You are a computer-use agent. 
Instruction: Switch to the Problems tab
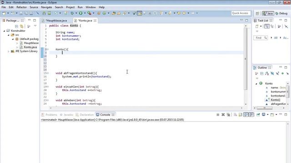(x=49, y=115)
